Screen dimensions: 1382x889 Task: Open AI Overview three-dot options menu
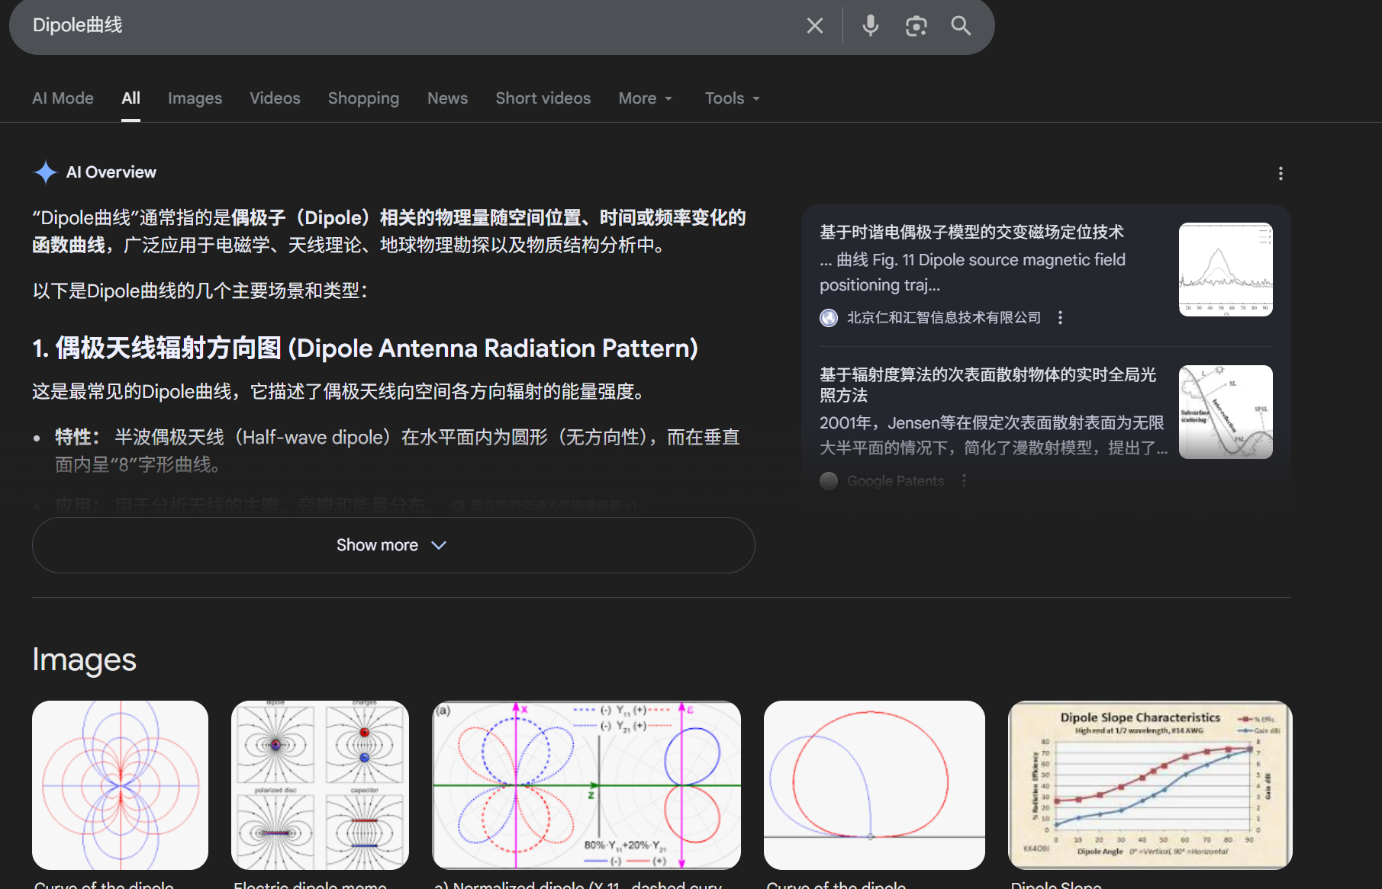click(x=1281, y=174)
